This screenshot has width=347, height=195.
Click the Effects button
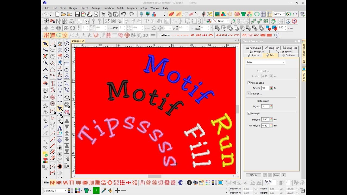coord(253,175)
